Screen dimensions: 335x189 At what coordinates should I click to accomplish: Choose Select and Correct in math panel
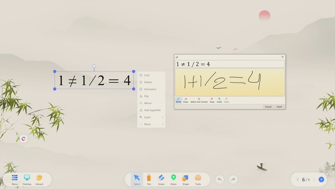coord(199,100)
